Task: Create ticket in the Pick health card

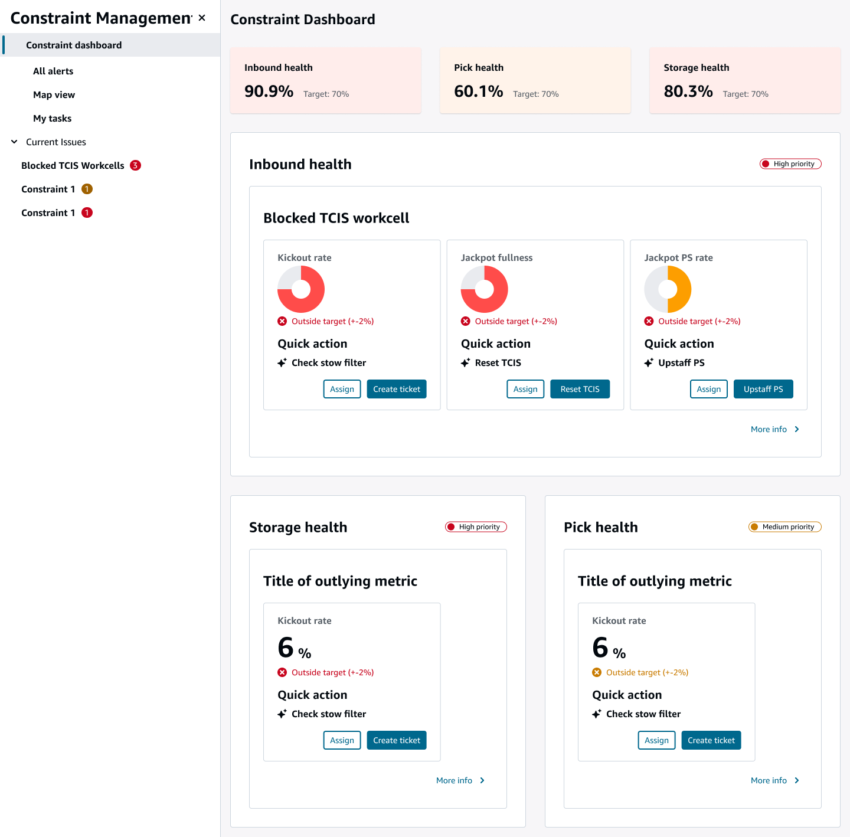Action: click(711, 740)
